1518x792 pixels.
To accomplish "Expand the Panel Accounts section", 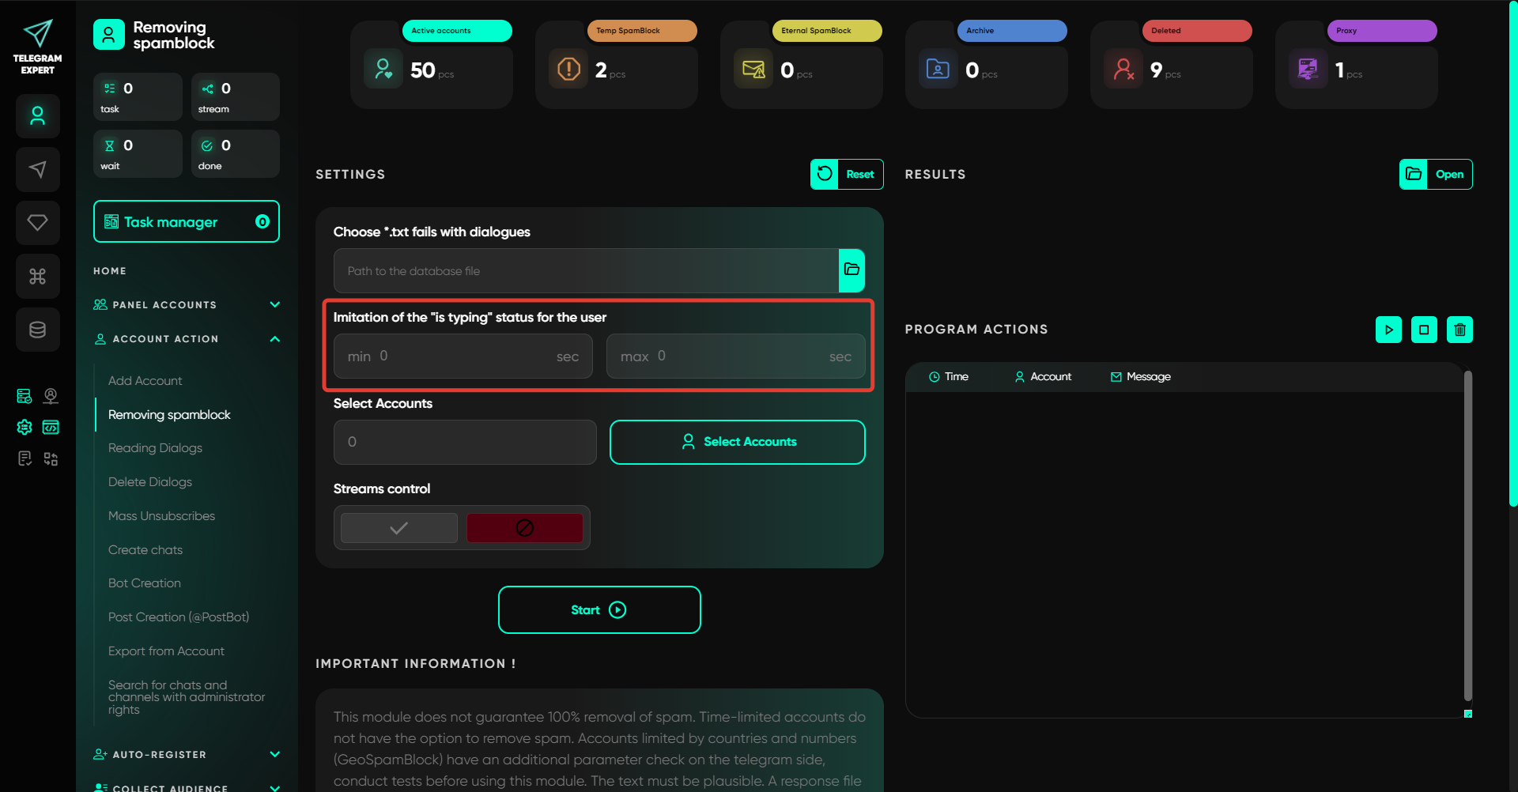I will tap(274, 304).
